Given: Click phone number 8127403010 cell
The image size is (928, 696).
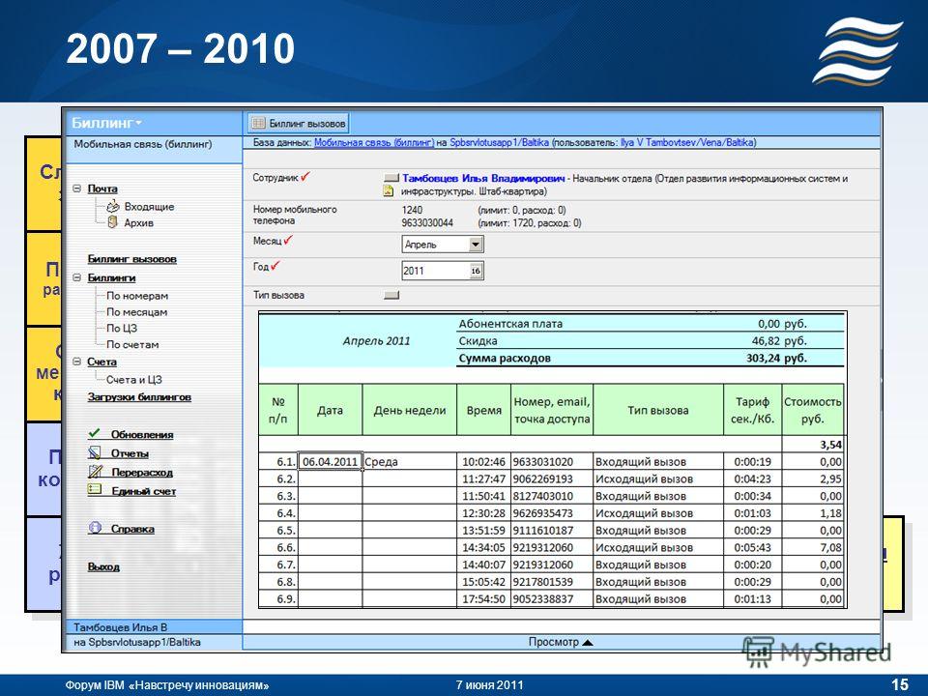Looking at the screenshot, I should 552,495.
